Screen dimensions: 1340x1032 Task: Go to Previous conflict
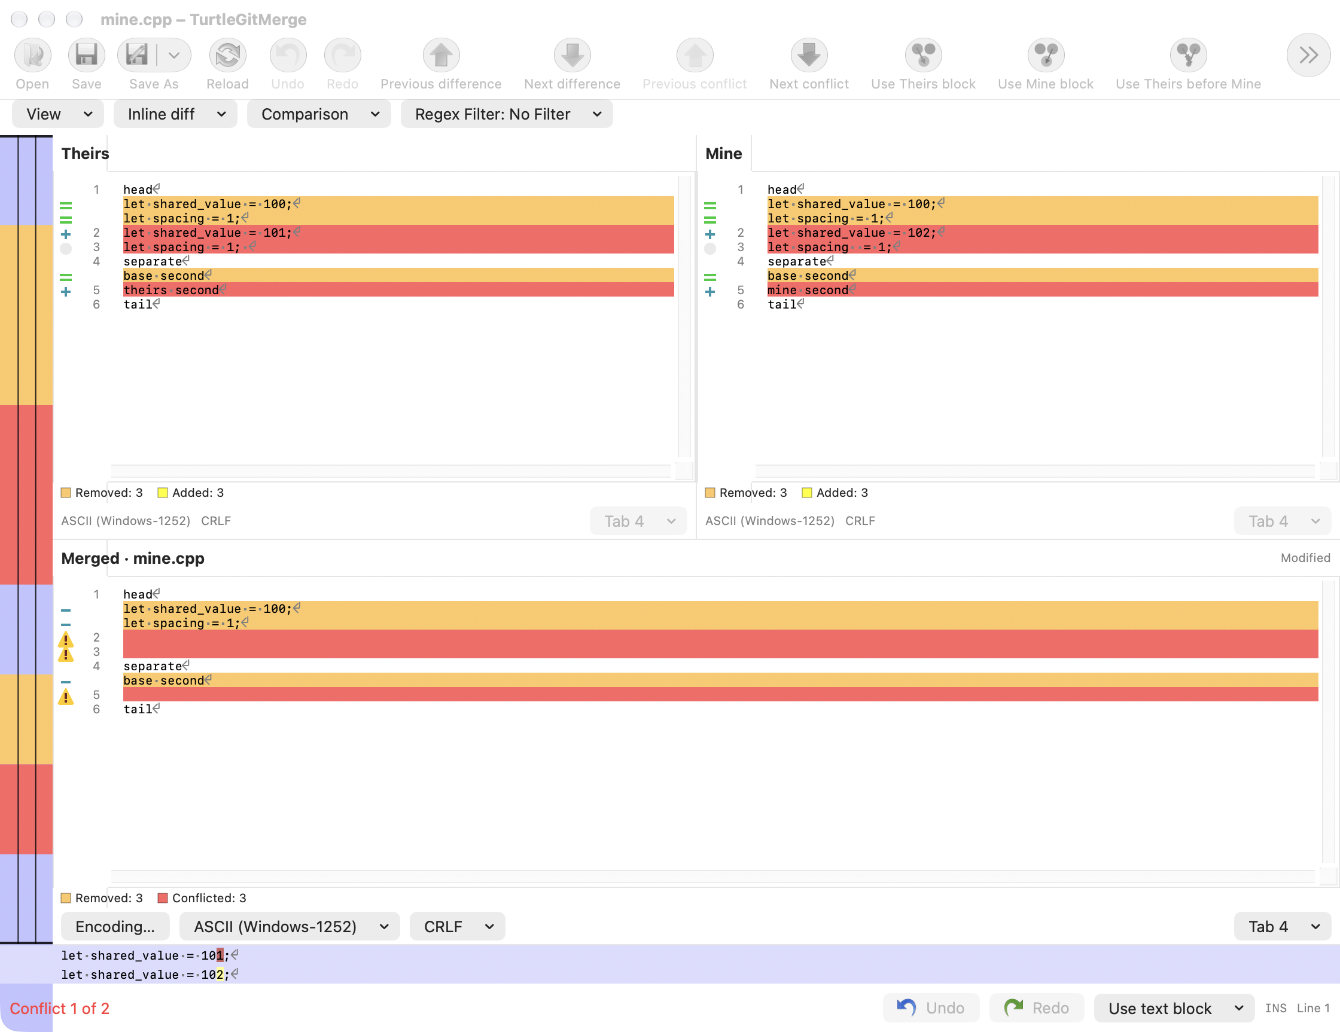tap(695, 55)
